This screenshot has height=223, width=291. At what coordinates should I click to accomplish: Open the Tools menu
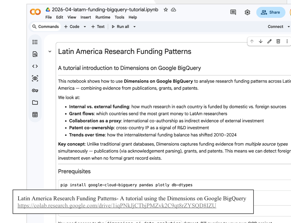(x=119, y=17)
